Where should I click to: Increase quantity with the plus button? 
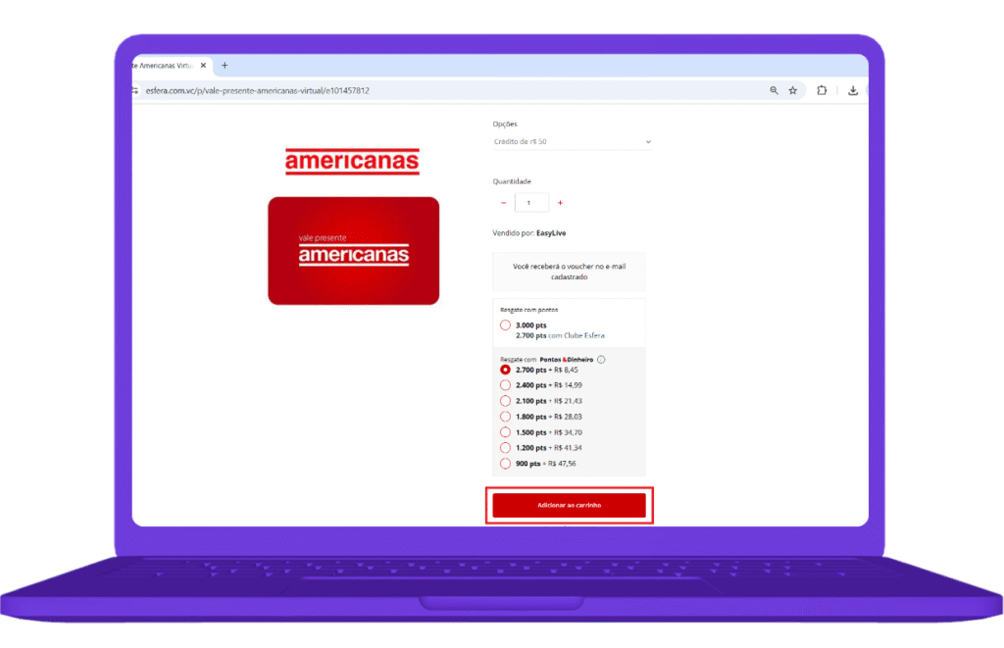point(560,203)
